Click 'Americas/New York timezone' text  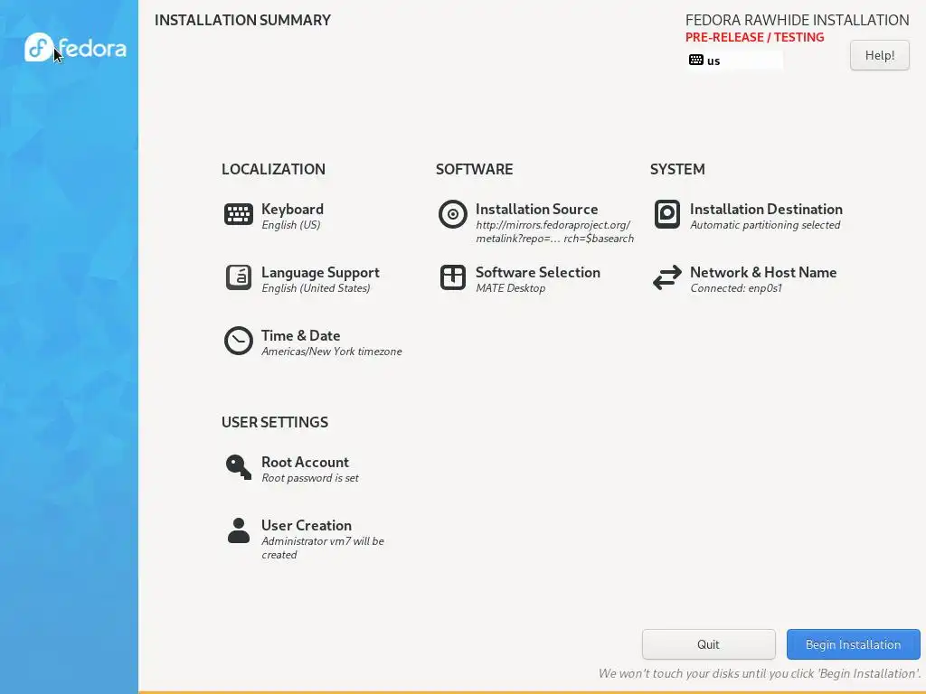331,352
